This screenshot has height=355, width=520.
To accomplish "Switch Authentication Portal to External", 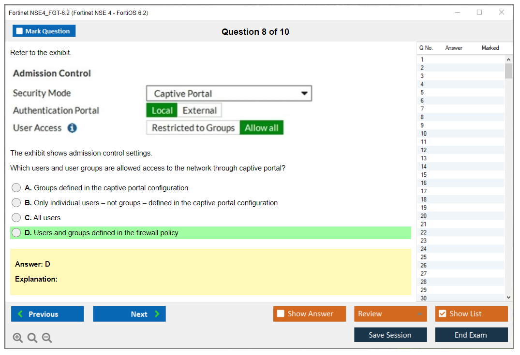I will coord(199,111).
